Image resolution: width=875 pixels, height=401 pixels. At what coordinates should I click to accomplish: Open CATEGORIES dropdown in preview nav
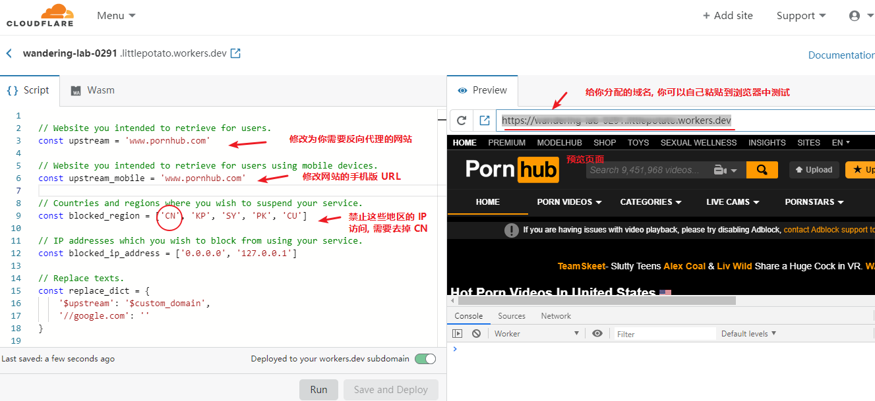651,202
